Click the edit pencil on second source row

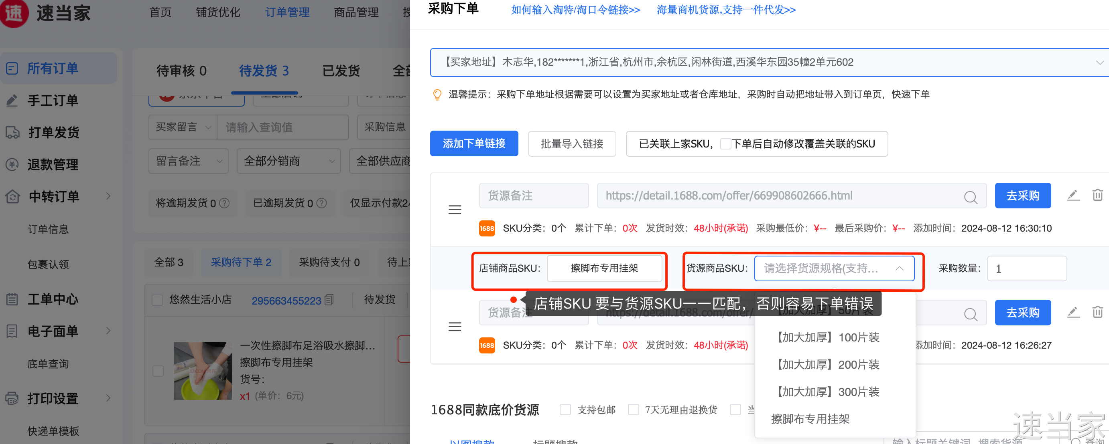point(1073,312)
